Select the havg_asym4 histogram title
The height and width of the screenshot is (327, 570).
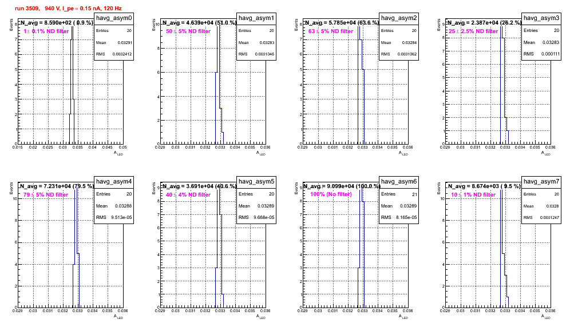[114, 182]
